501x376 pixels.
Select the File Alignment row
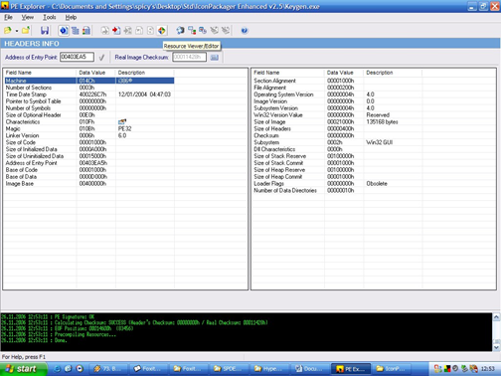coord(337,88)
